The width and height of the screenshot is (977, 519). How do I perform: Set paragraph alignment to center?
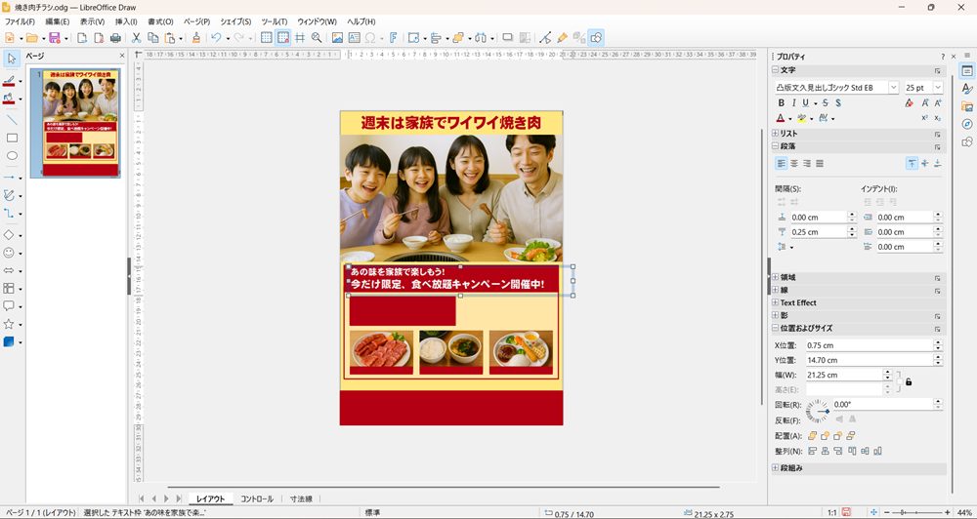793,163
